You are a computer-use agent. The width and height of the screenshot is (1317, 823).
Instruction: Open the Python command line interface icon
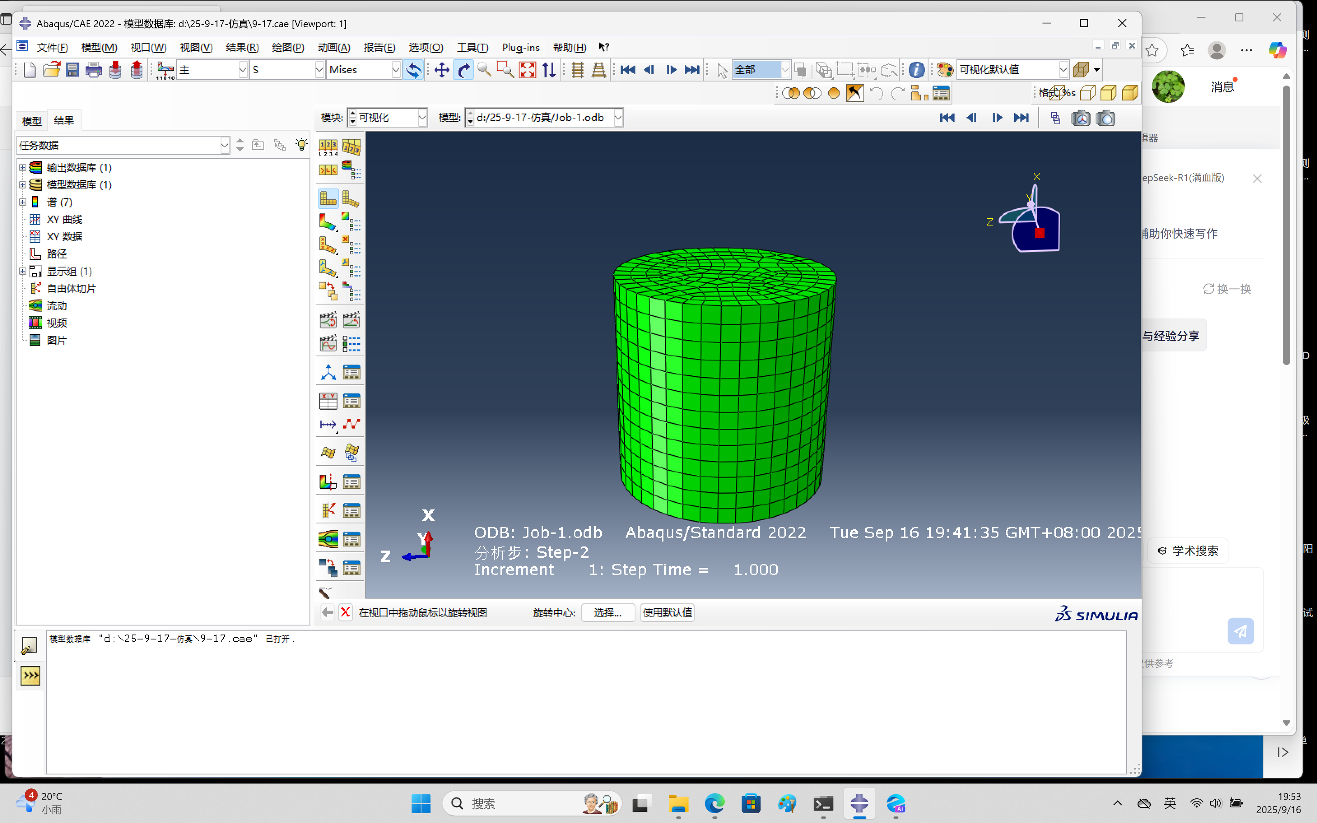30,676
